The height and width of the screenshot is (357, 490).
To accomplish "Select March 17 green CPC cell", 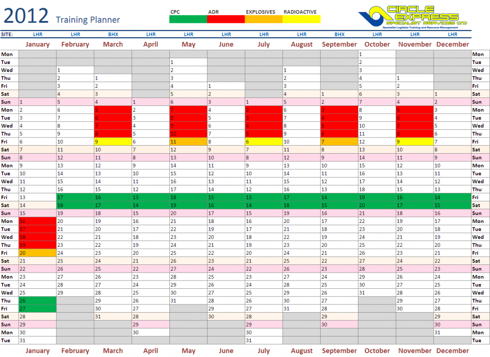I will pyautogui.click(x=113, y=205).
